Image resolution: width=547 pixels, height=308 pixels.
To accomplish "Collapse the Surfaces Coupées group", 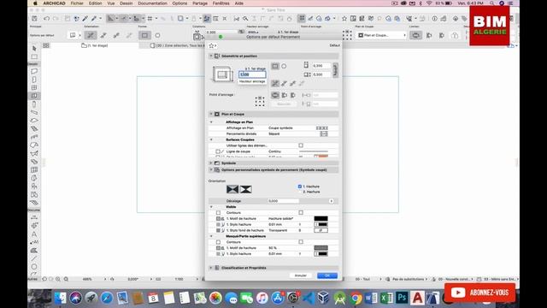I will click(211, 139).
